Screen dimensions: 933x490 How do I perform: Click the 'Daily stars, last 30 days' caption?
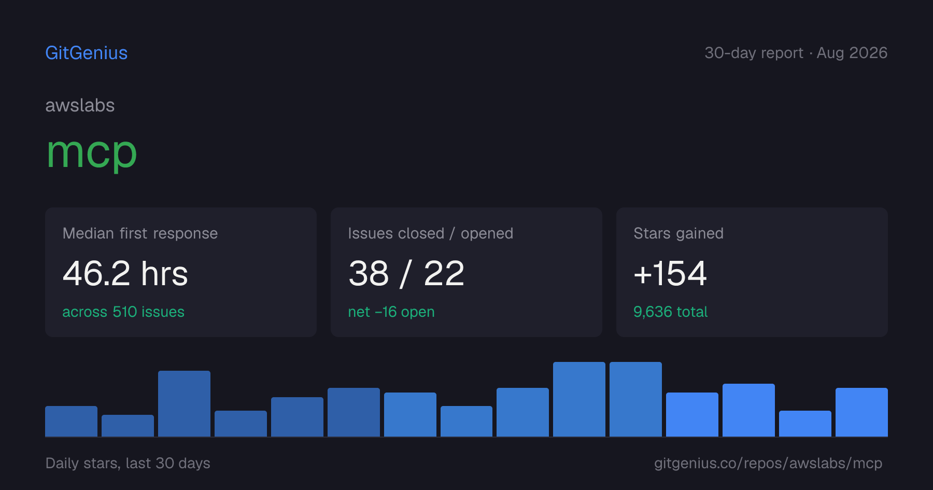click(128, 463)
